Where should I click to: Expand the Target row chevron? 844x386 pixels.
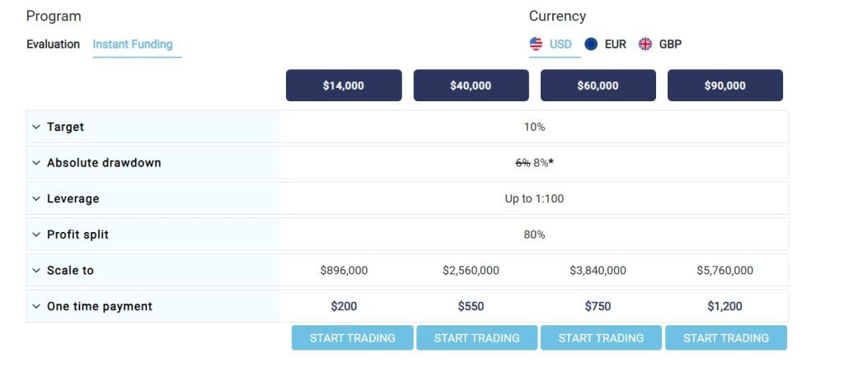click(36, 127)
